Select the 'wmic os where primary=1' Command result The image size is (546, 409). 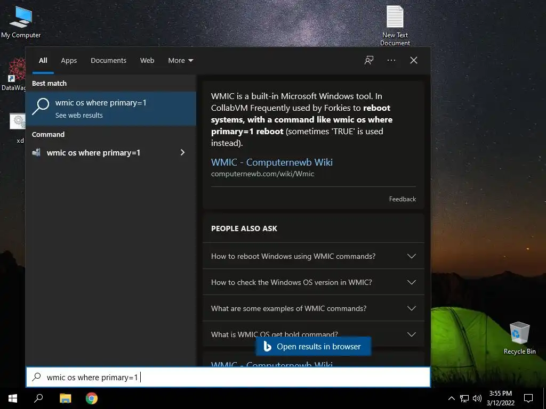click(111, 153)
